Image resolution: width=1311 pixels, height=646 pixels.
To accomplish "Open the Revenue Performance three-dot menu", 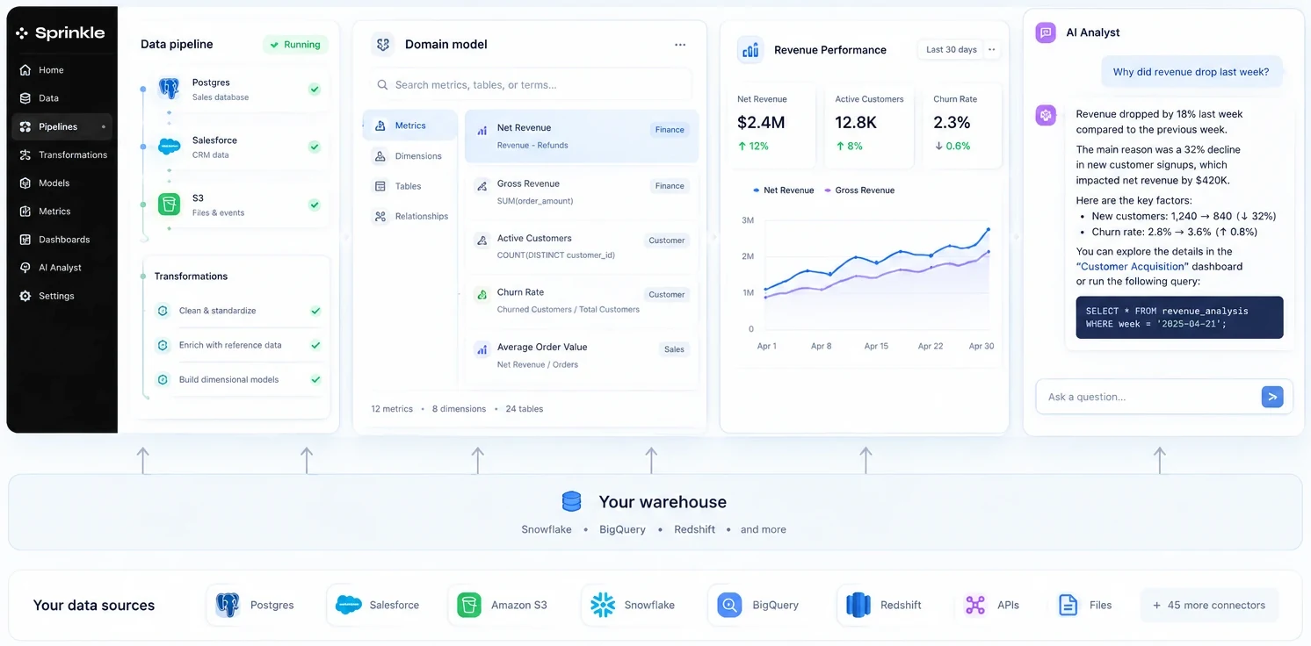I will coord(992,50).
